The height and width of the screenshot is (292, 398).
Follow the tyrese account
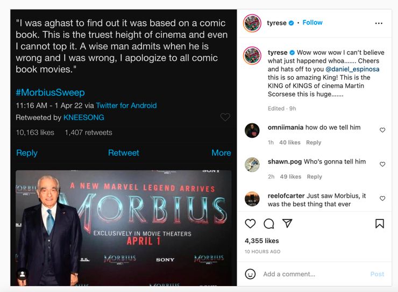click(x=312, y=23)
